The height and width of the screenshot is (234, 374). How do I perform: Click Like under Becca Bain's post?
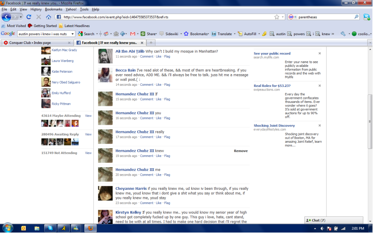tap(159, 85)
